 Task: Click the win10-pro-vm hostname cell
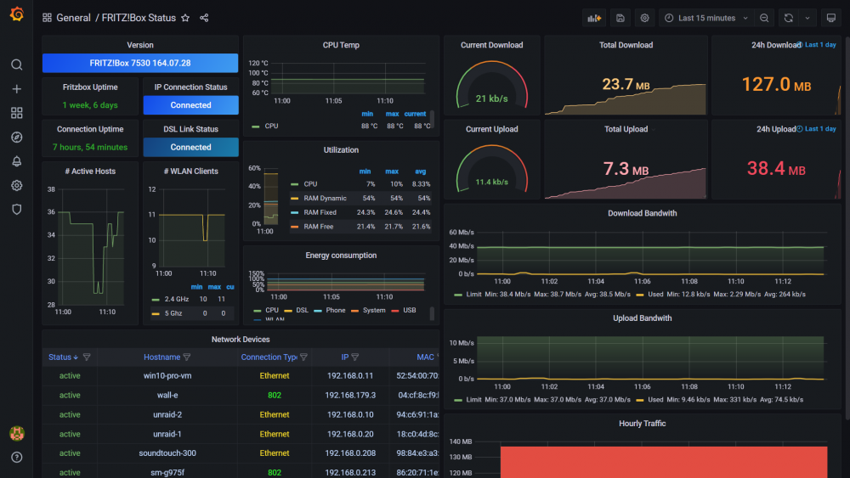(167, 375)
